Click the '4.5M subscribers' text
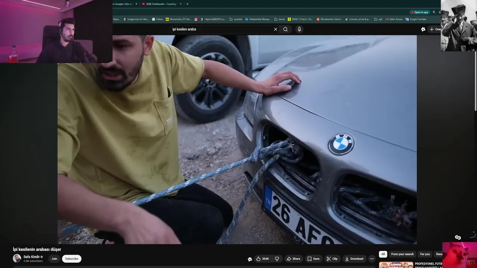Viewport: 477px width, 268px height. 33,261
